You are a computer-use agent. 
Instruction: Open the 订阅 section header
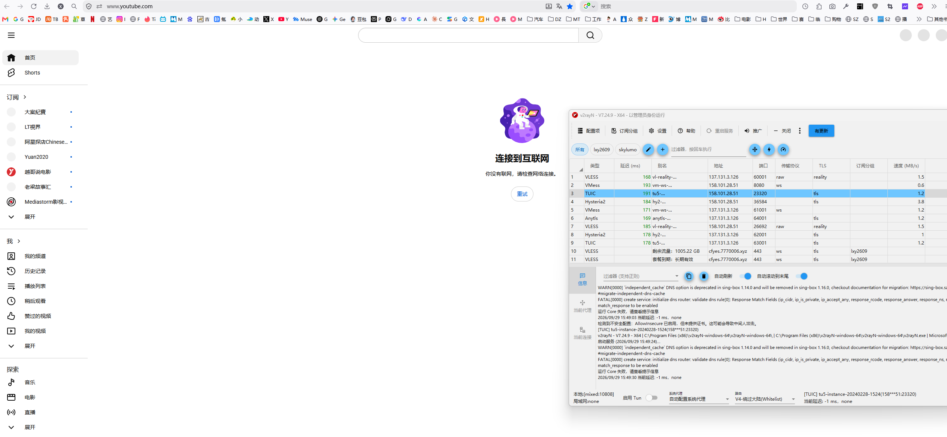coord(16,97)
